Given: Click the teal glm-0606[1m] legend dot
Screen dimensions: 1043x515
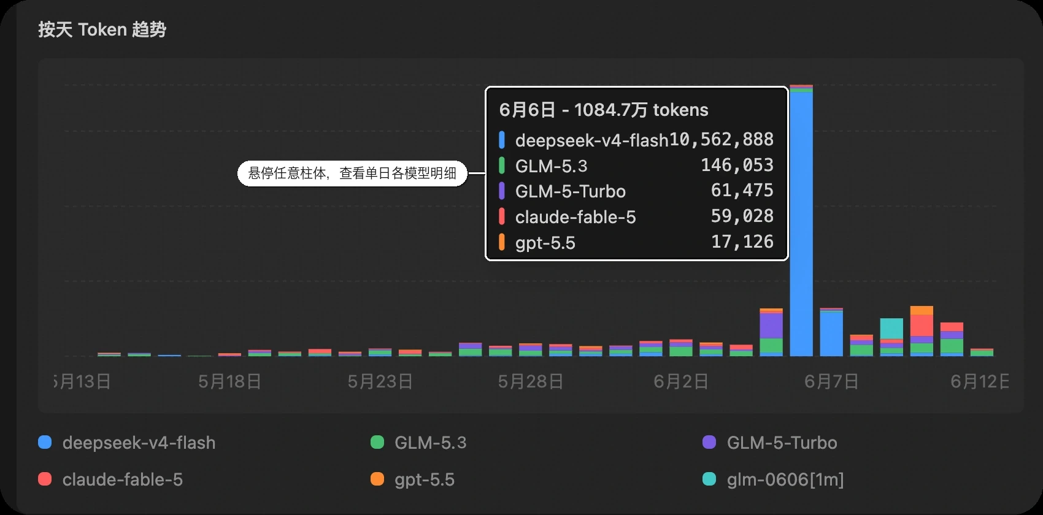Looking at the screenshot, I should pos(709,479).
